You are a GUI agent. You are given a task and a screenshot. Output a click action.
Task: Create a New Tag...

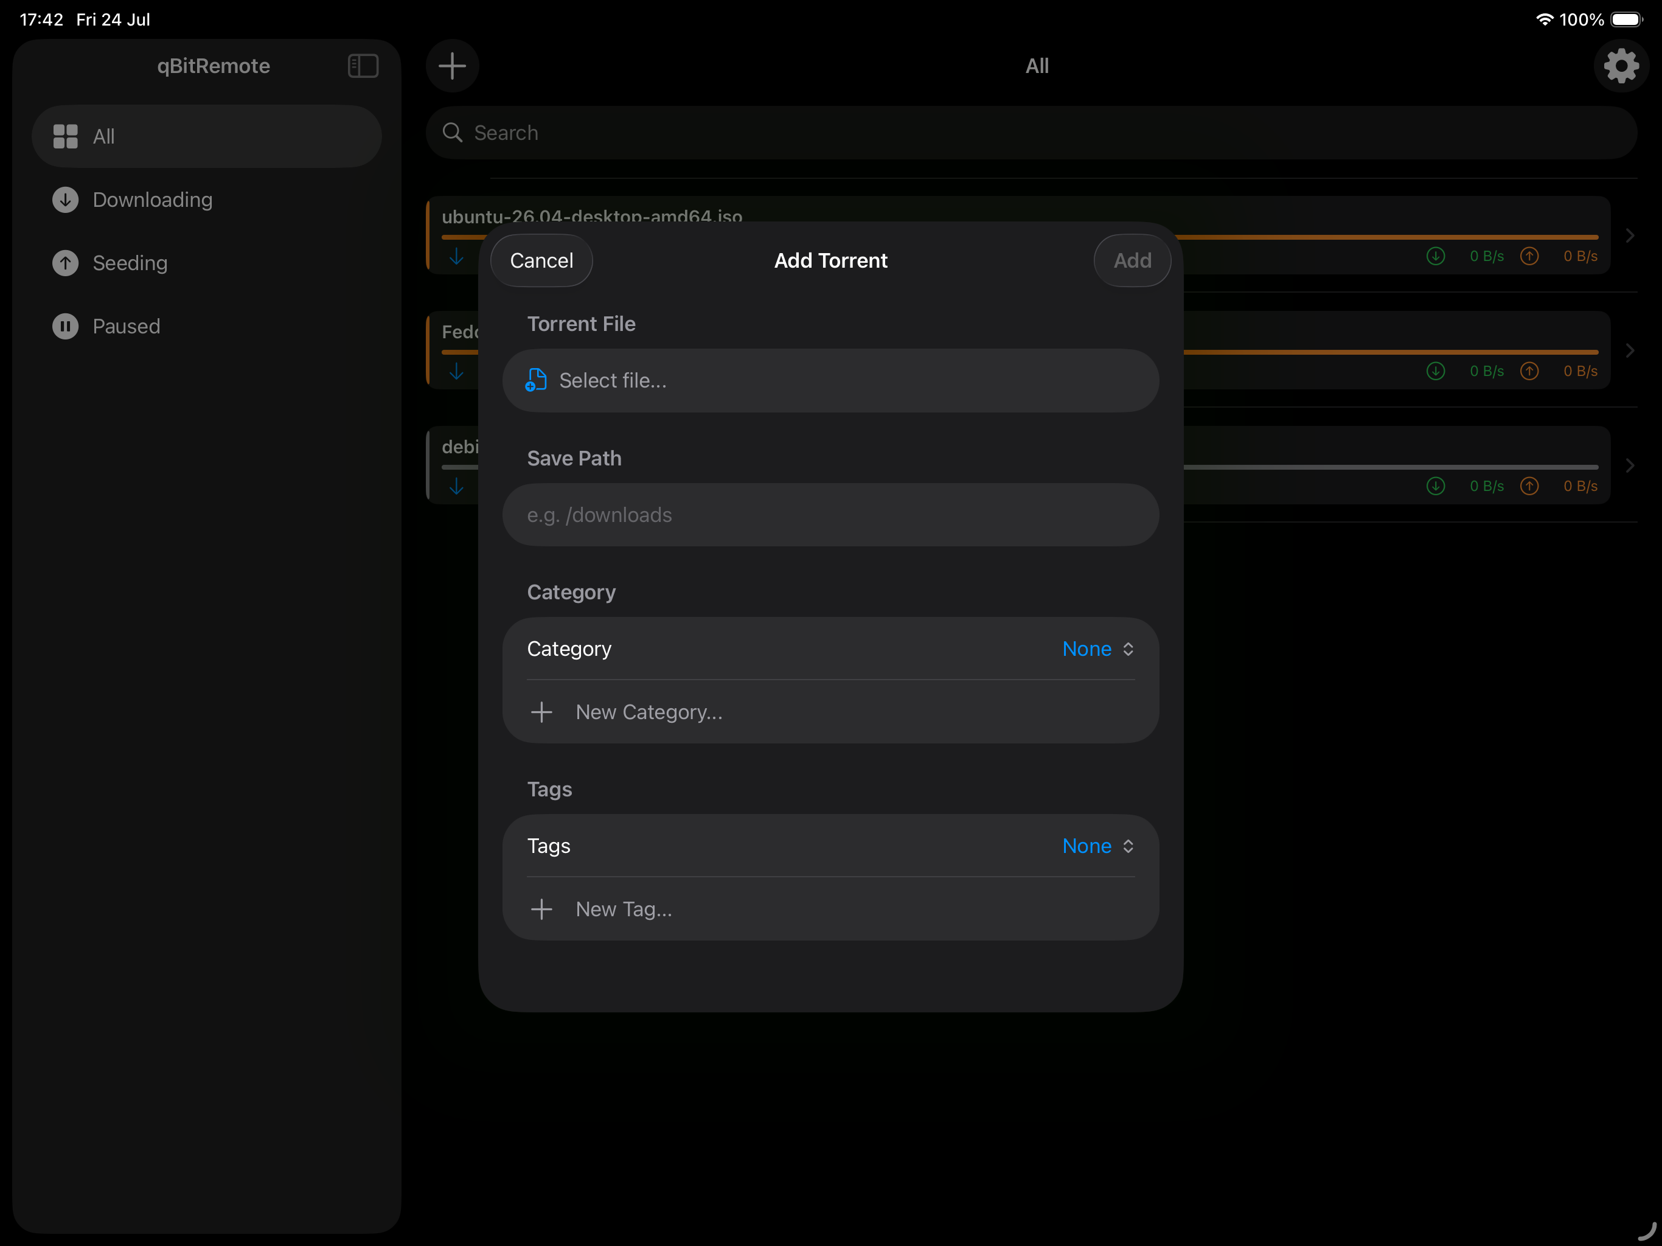click(x=830, y=910)
